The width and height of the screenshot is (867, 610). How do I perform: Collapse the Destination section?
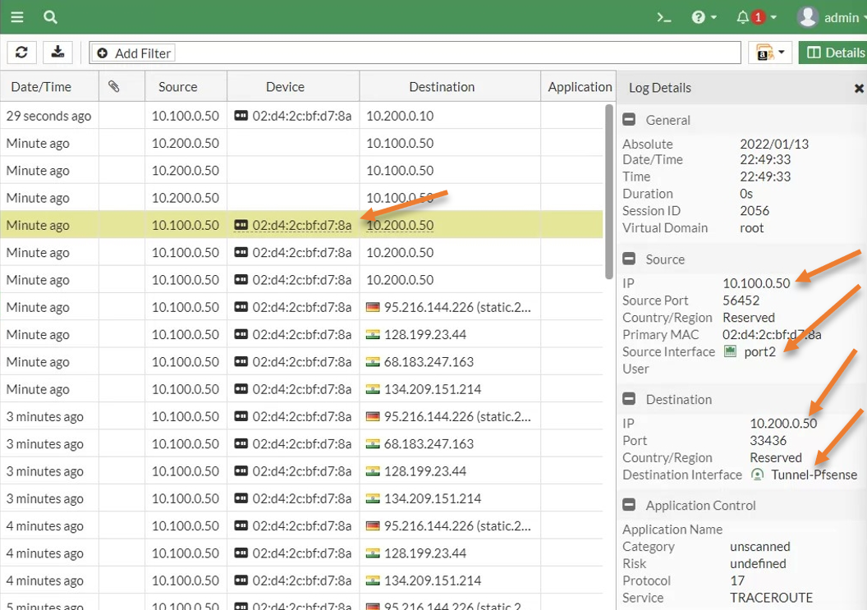pos(628,400)
